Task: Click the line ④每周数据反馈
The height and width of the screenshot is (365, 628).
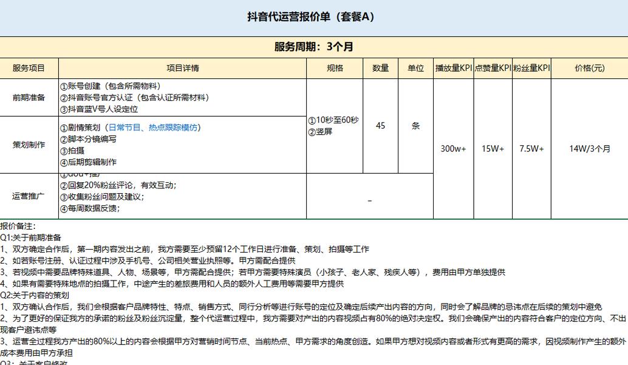Action: (90, 208)
